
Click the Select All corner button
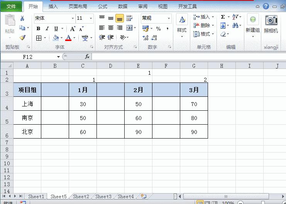tap(7, 66)
